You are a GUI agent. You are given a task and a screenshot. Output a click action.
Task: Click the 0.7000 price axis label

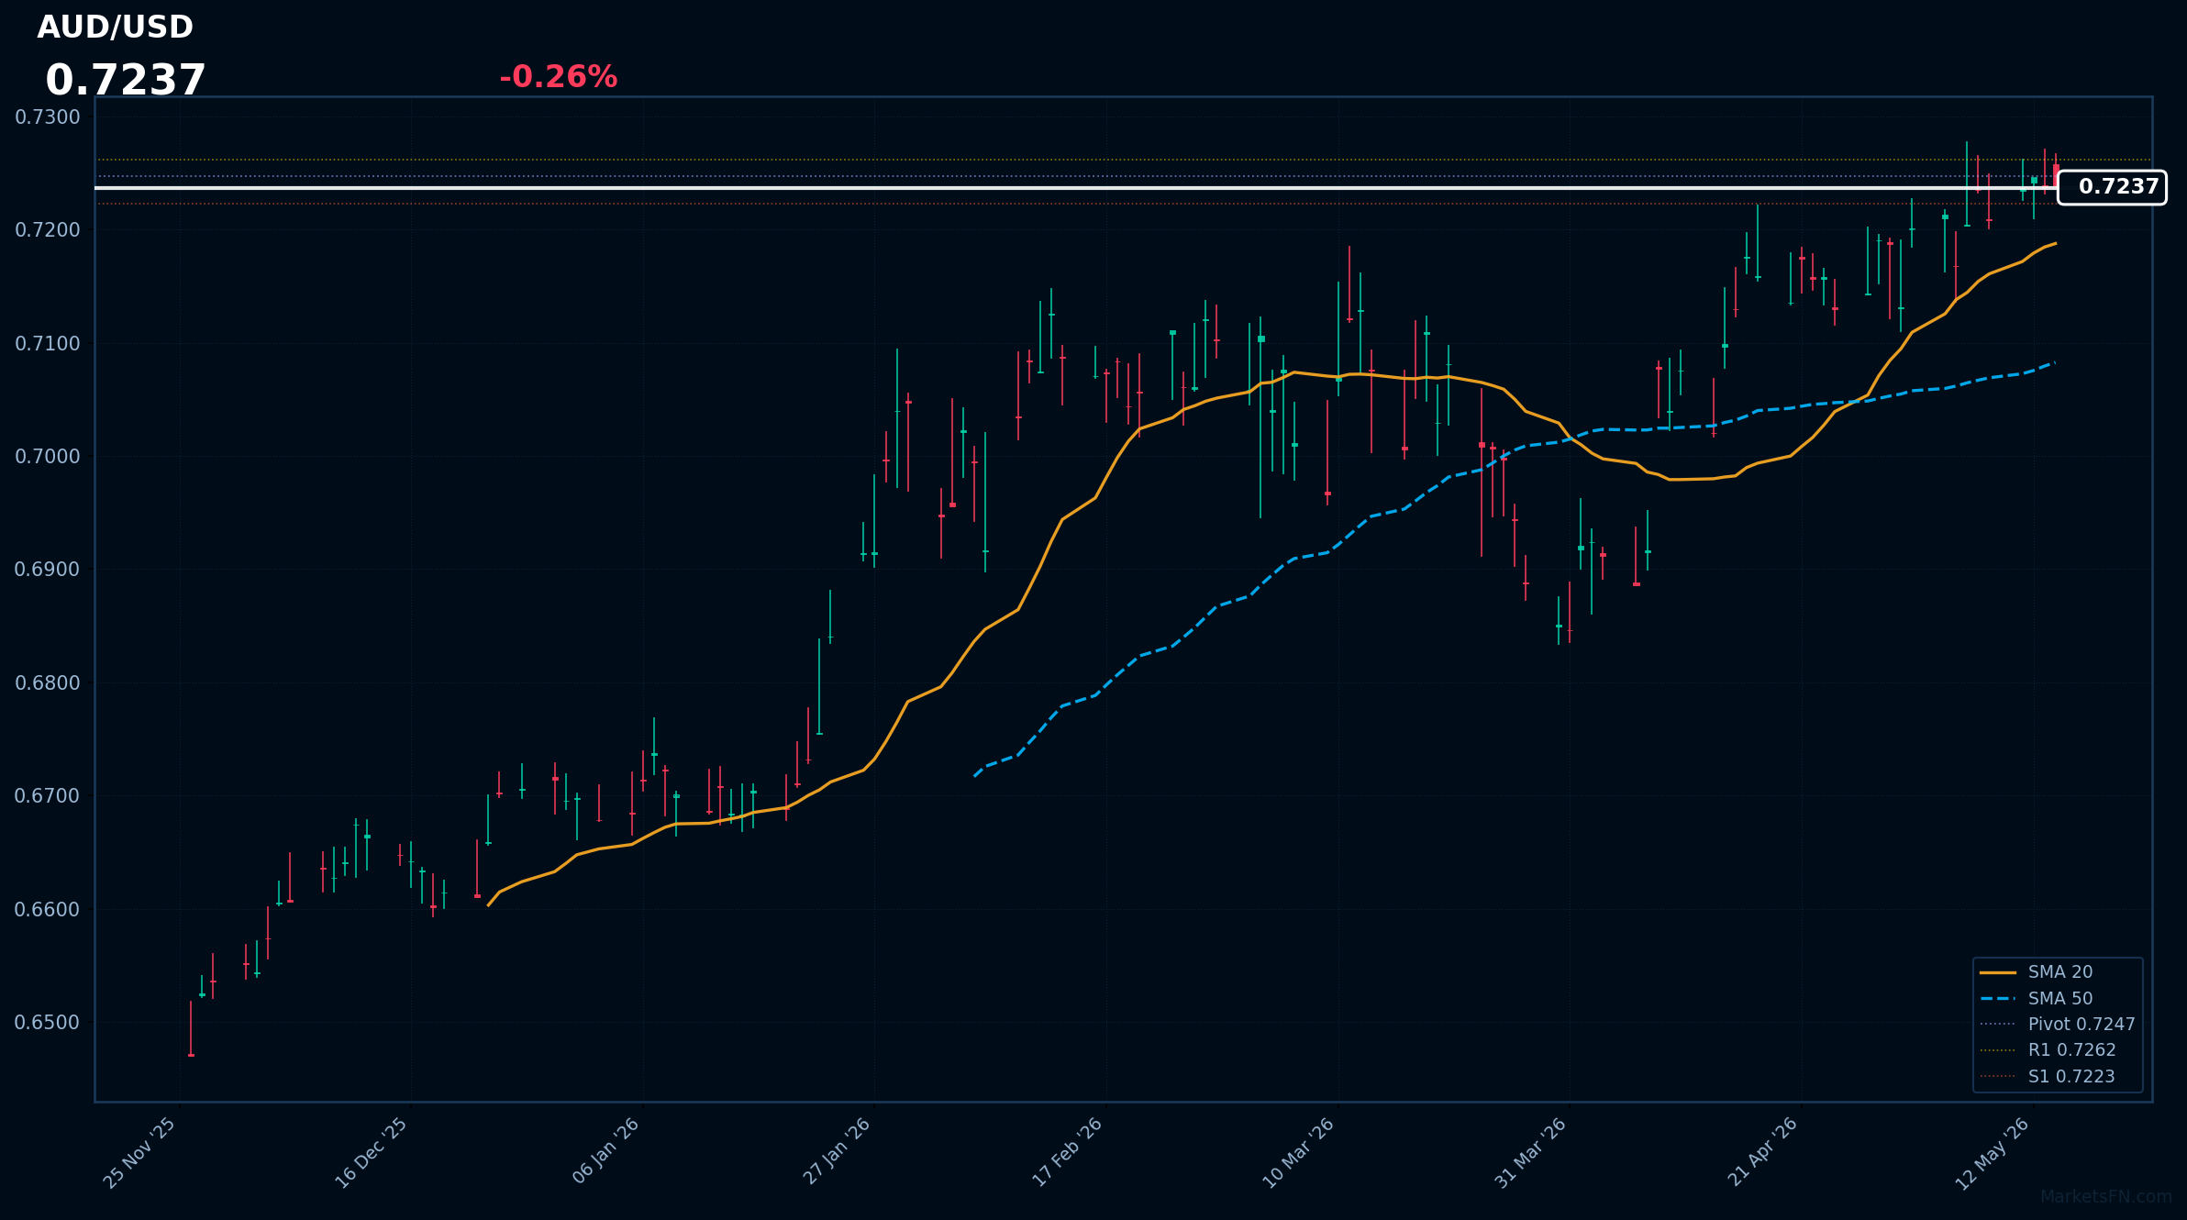pyautogui.click(x=48, y=457)
